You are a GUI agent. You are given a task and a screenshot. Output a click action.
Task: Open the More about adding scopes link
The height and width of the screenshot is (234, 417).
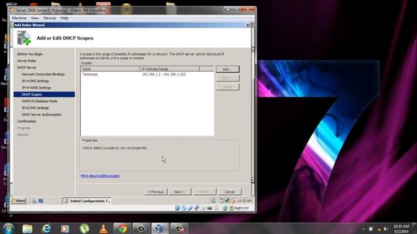click(100, 175)
